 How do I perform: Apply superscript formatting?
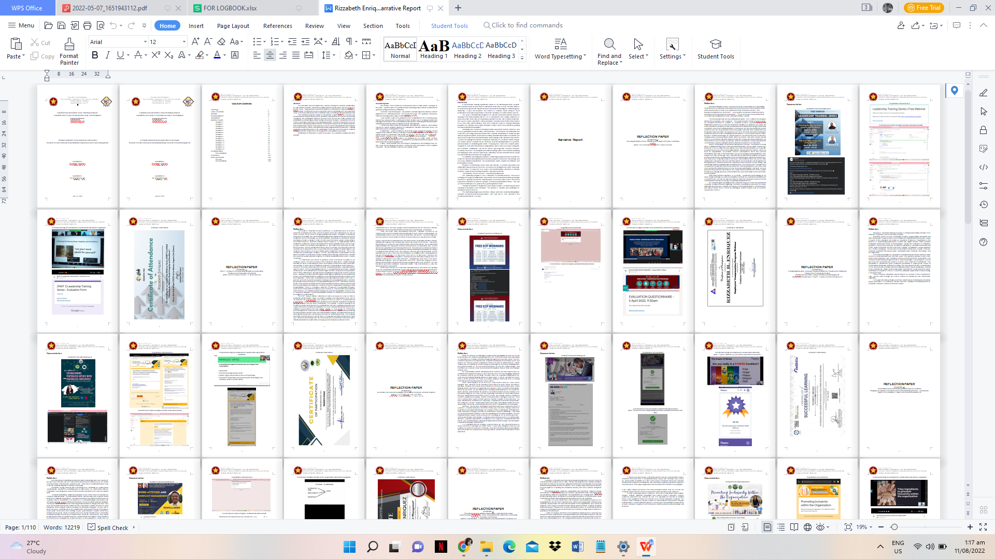tap(155, 55)
